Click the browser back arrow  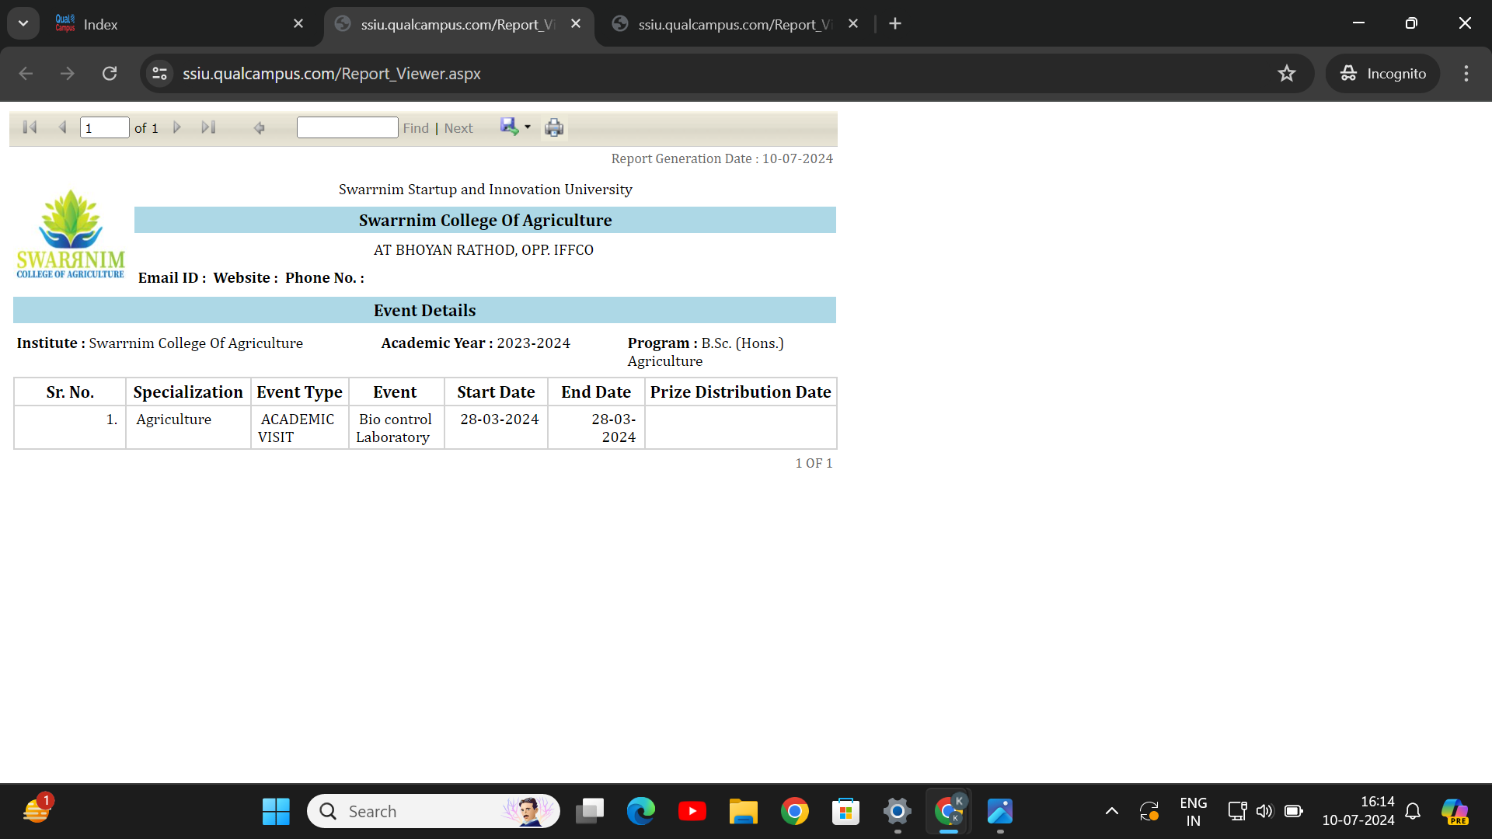coord(26,73)
